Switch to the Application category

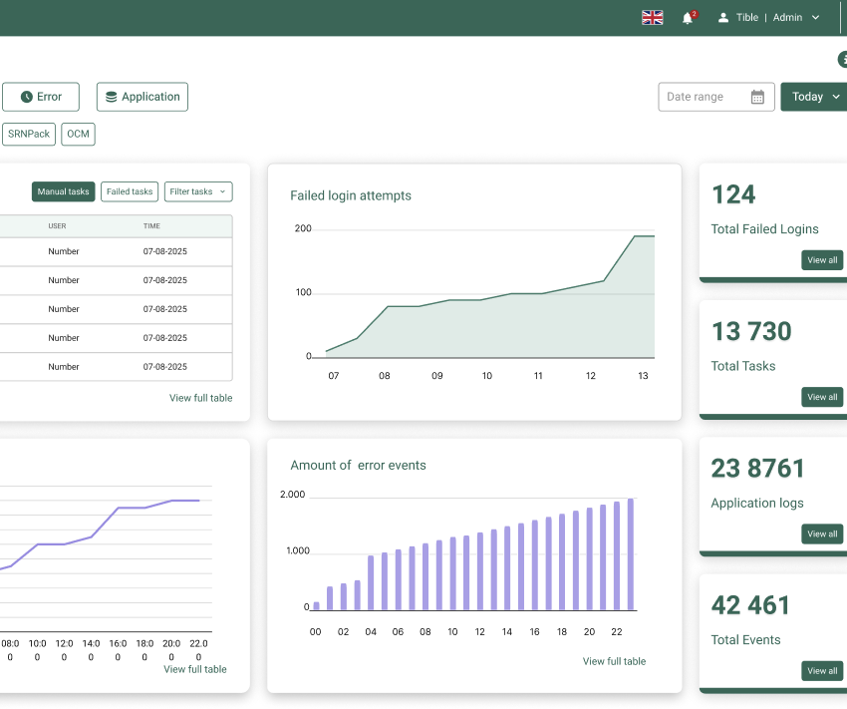(141, 97)
